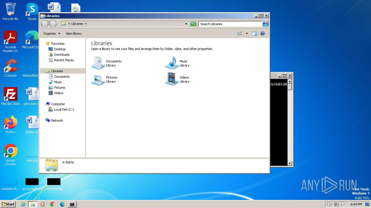Select CCleaner desktop icon
Image resolution: width=371 pixels, height=208 pixels.
tap(10, 68)
